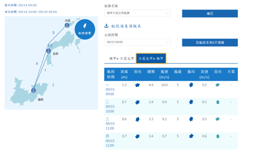Screen dimensions: 271x154
Task: Click the 北竿 anchor port icon on map
Action: [x=48, y=51]
